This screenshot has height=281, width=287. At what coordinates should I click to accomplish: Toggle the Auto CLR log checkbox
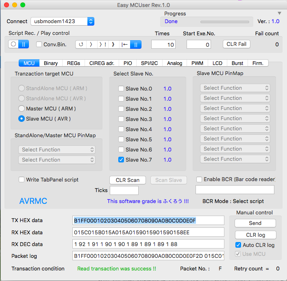click(238, 245)
